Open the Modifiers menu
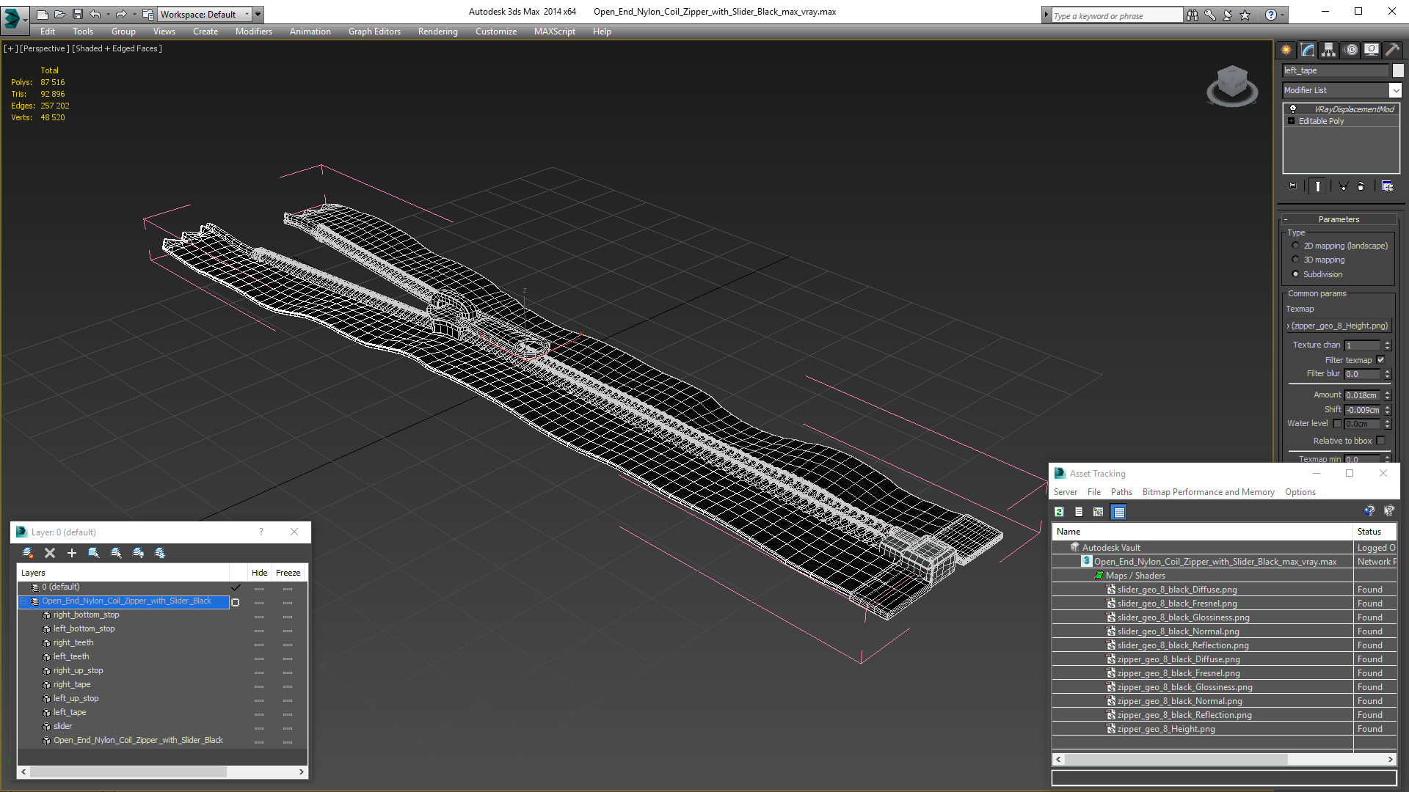Image resolution: width=1409 pixels, height=792 pixels. point(253,32)
